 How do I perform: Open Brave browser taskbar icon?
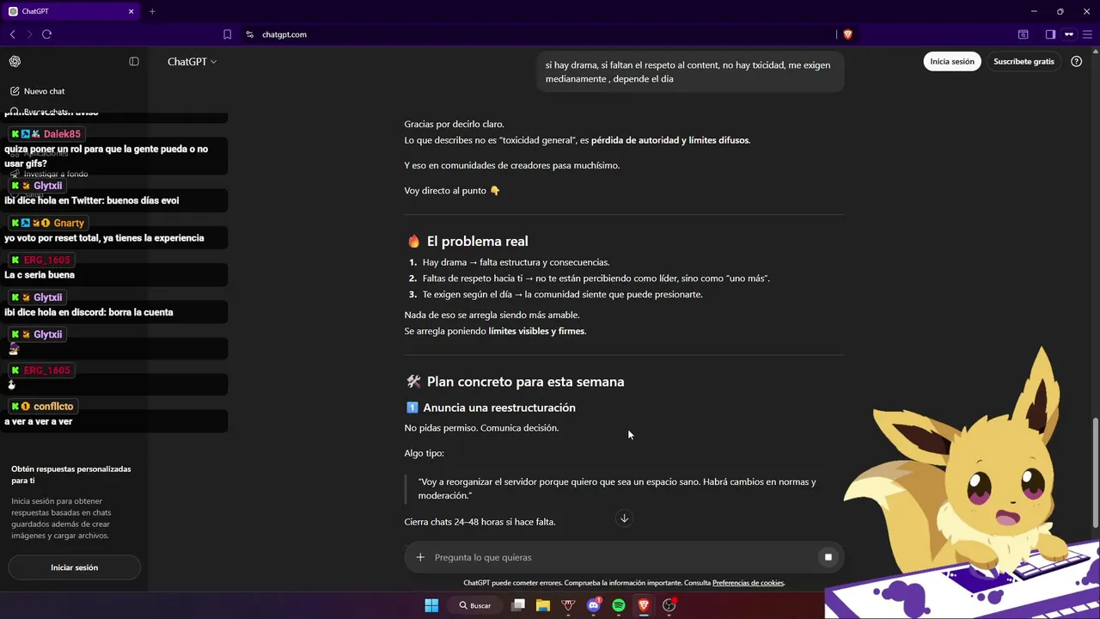(x=644, y=605)
